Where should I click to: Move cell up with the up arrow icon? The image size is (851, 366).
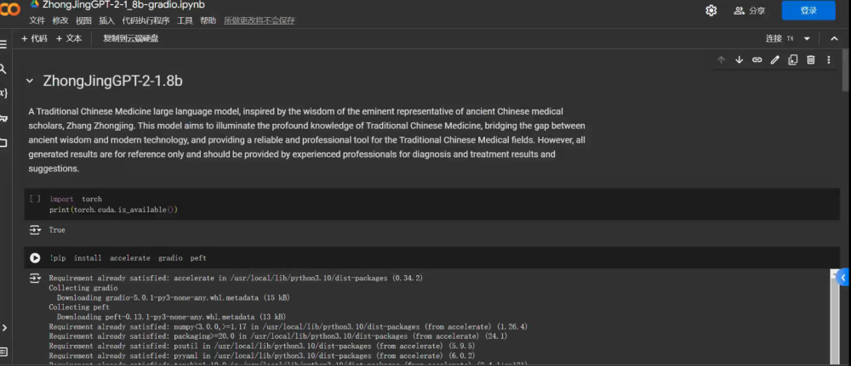(x=722, y=60)
